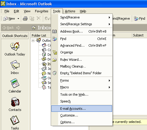
Task: Click the Find icon in Tools menu
Action: 55,39
